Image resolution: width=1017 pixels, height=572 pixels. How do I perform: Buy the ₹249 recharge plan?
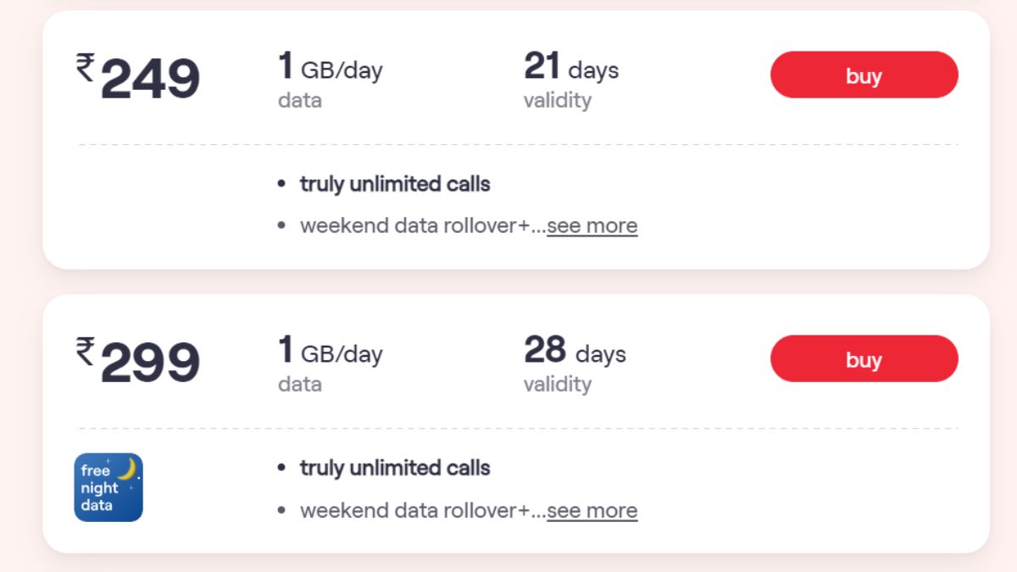coord(864,75)
